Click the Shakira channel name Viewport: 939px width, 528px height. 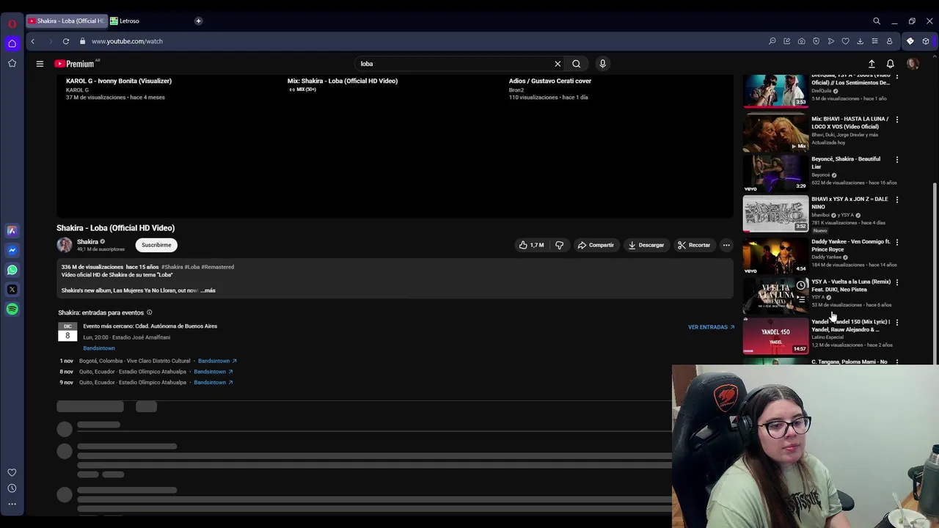coord(87,241)
